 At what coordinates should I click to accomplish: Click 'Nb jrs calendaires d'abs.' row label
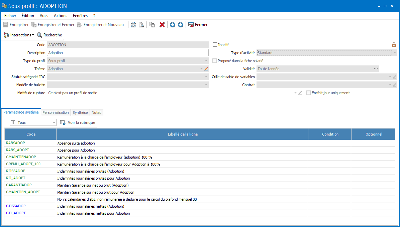click(182, 199)
